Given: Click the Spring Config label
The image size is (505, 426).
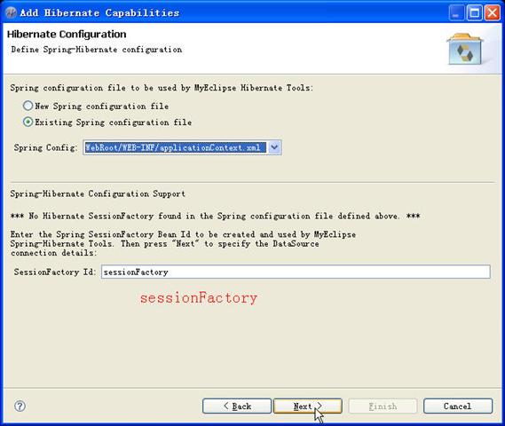Looking at the screenshot, I should (x=45, y=147).
